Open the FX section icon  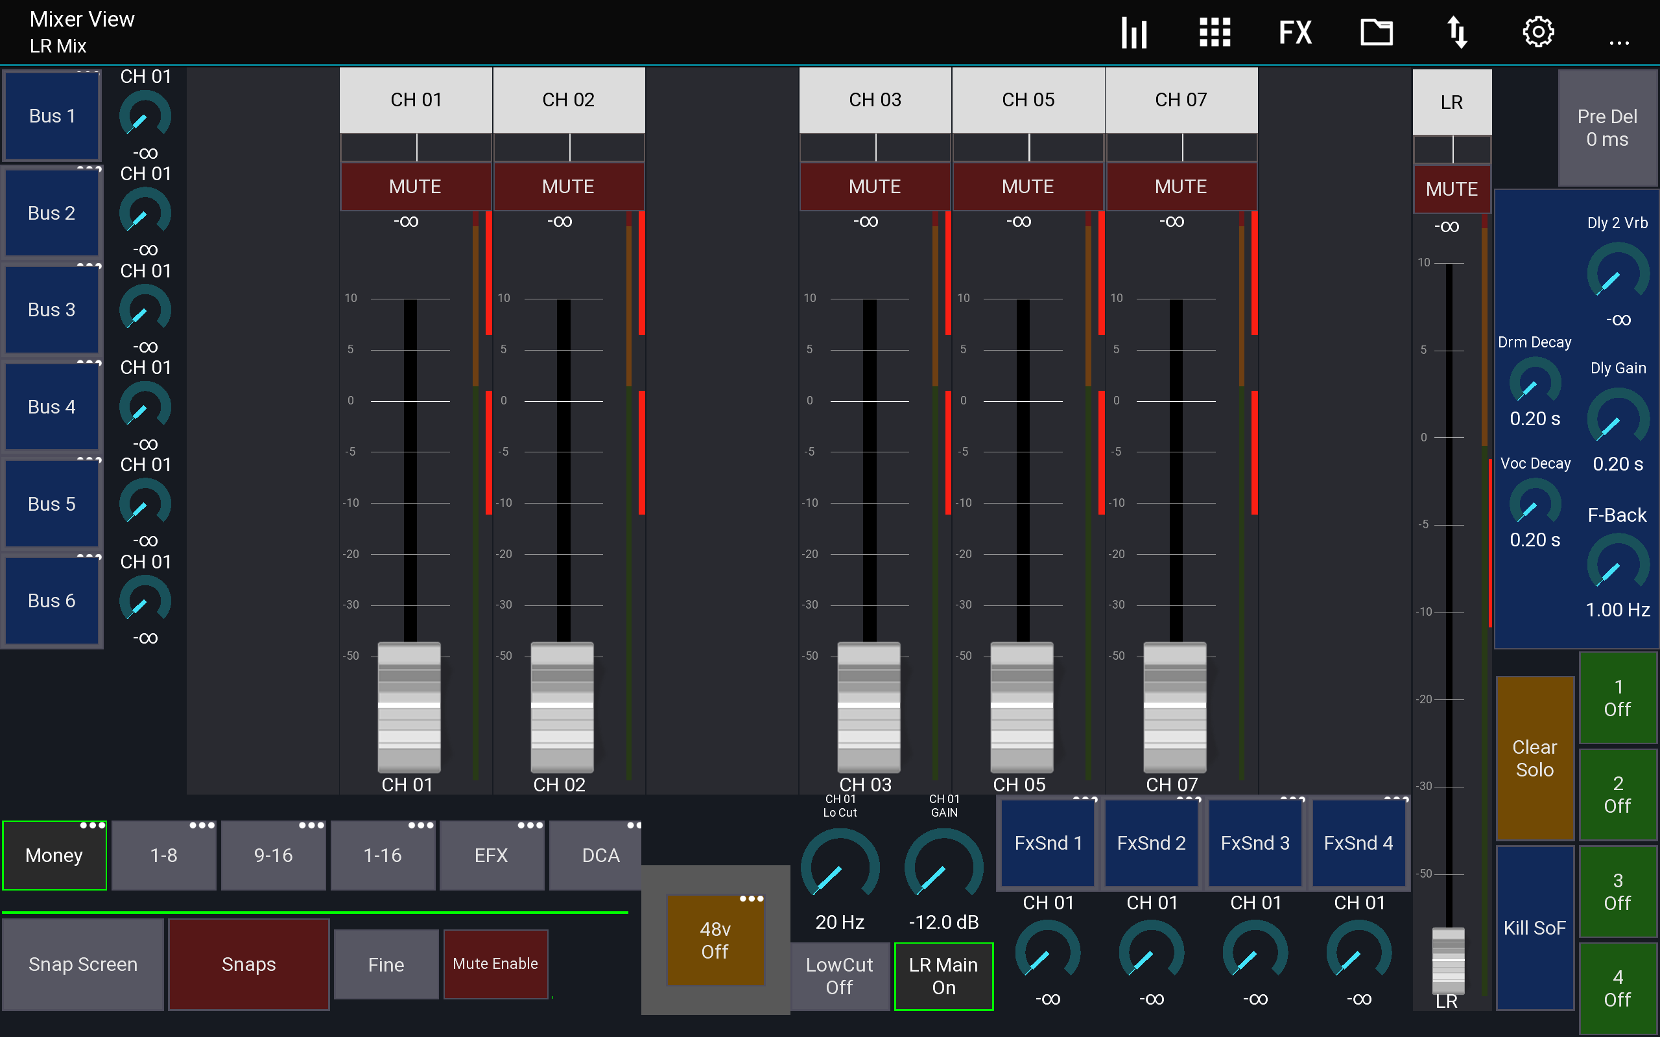1295,32
